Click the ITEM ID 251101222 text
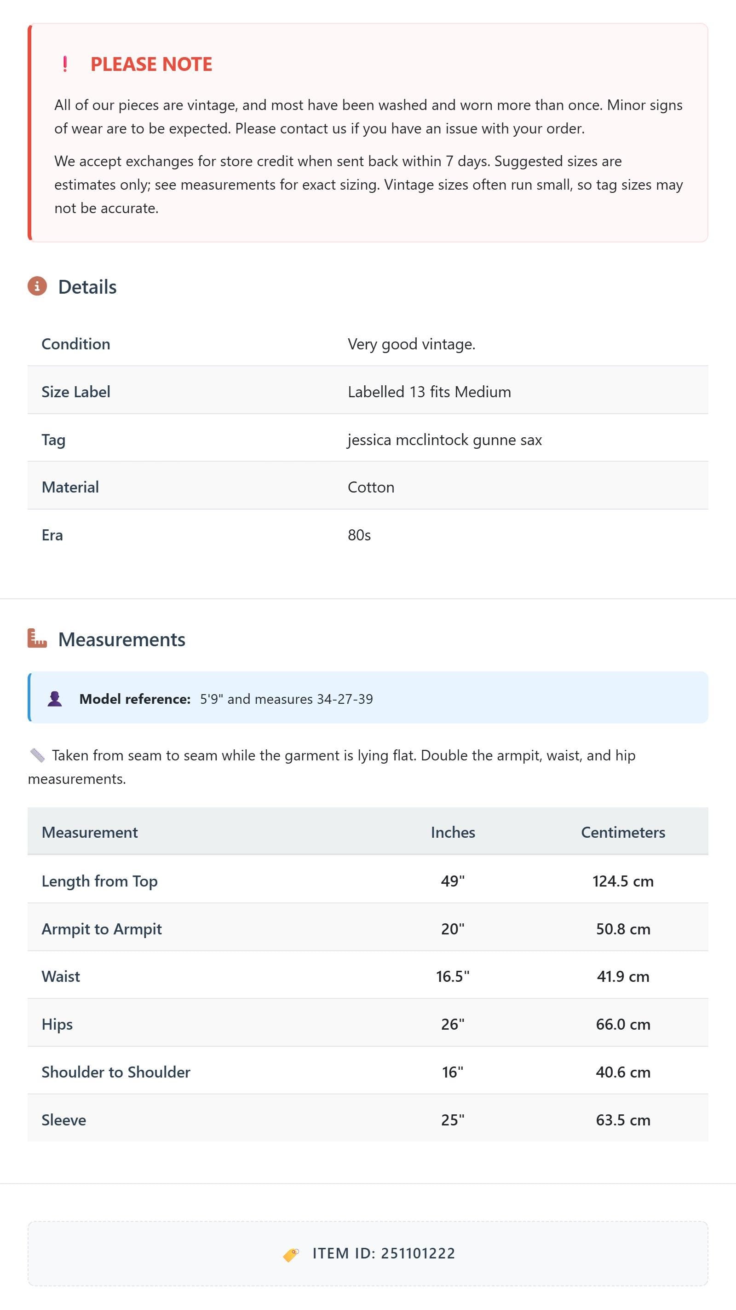The width and height of the screenshot is (736, 1310). click(384, 1253)
